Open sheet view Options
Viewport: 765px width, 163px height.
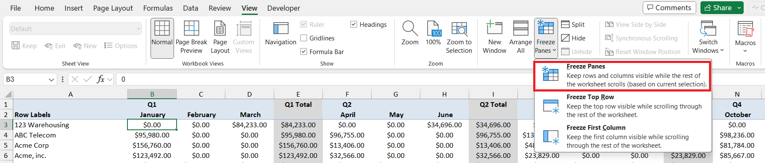click(x=121, y=46)
